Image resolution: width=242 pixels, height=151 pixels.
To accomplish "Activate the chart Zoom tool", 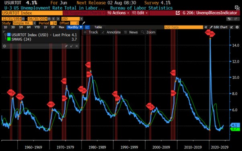I will pyautogui.click(x=148, y=32).
